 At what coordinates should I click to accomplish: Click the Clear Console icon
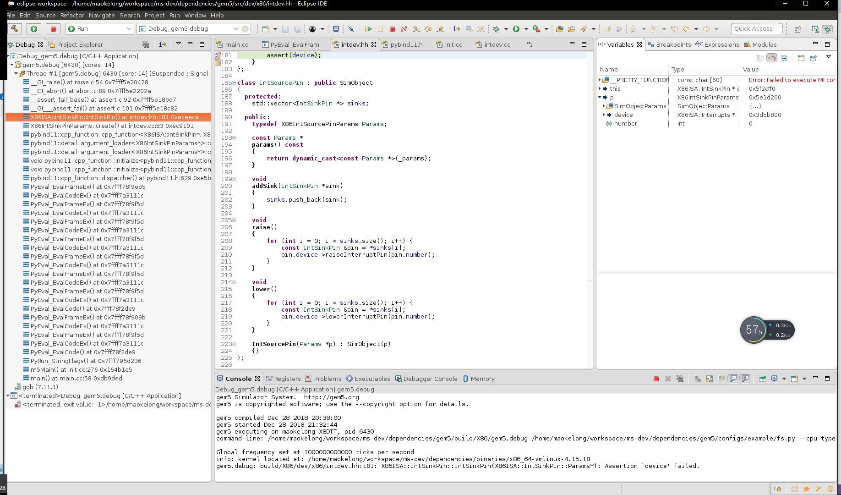697,379
